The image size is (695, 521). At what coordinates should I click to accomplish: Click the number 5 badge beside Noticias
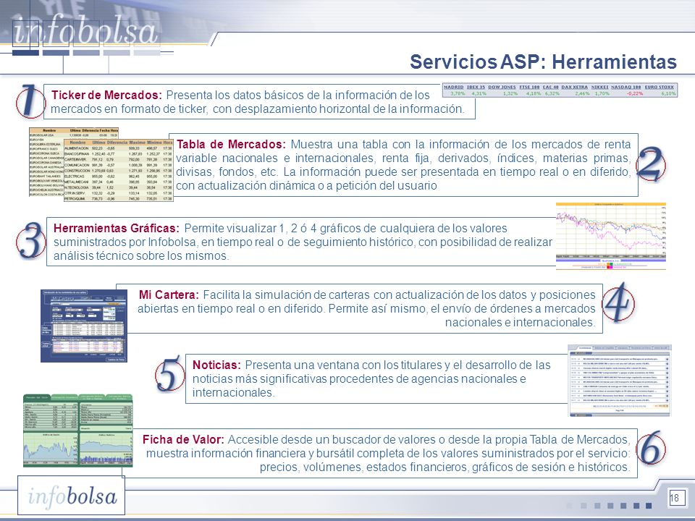pos(169,374)
